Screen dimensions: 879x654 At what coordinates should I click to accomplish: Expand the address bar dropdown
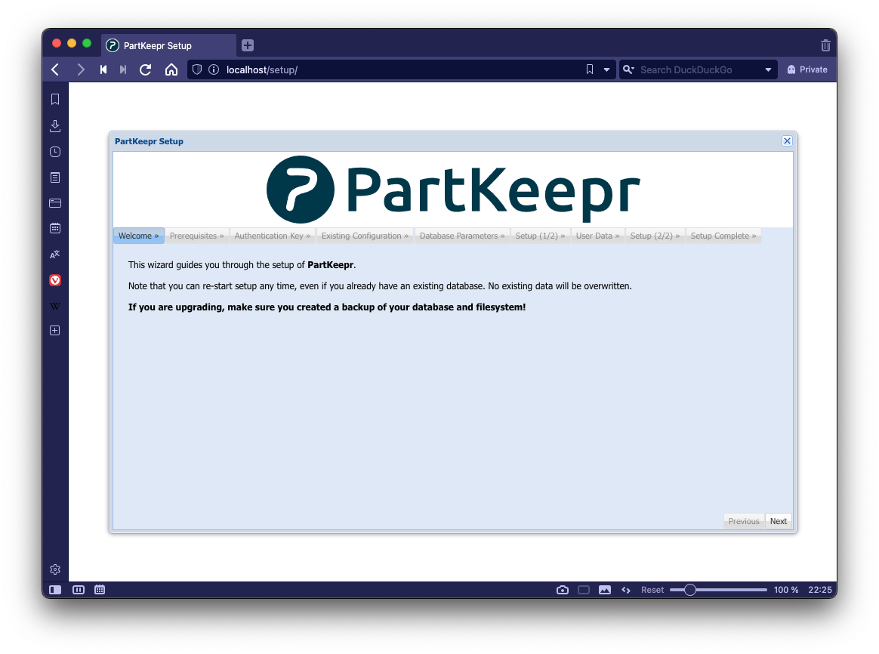tap(606, 69)
